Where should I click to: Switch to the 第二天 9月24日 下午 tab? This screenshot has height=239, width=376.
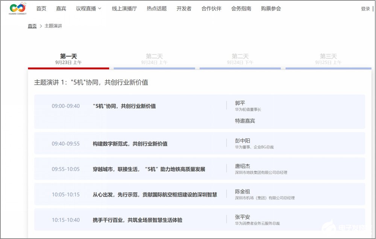coord(241,58)
